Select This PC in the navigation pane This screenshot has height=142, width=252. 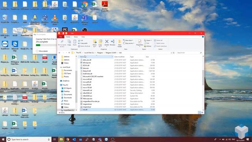(65, 85)
